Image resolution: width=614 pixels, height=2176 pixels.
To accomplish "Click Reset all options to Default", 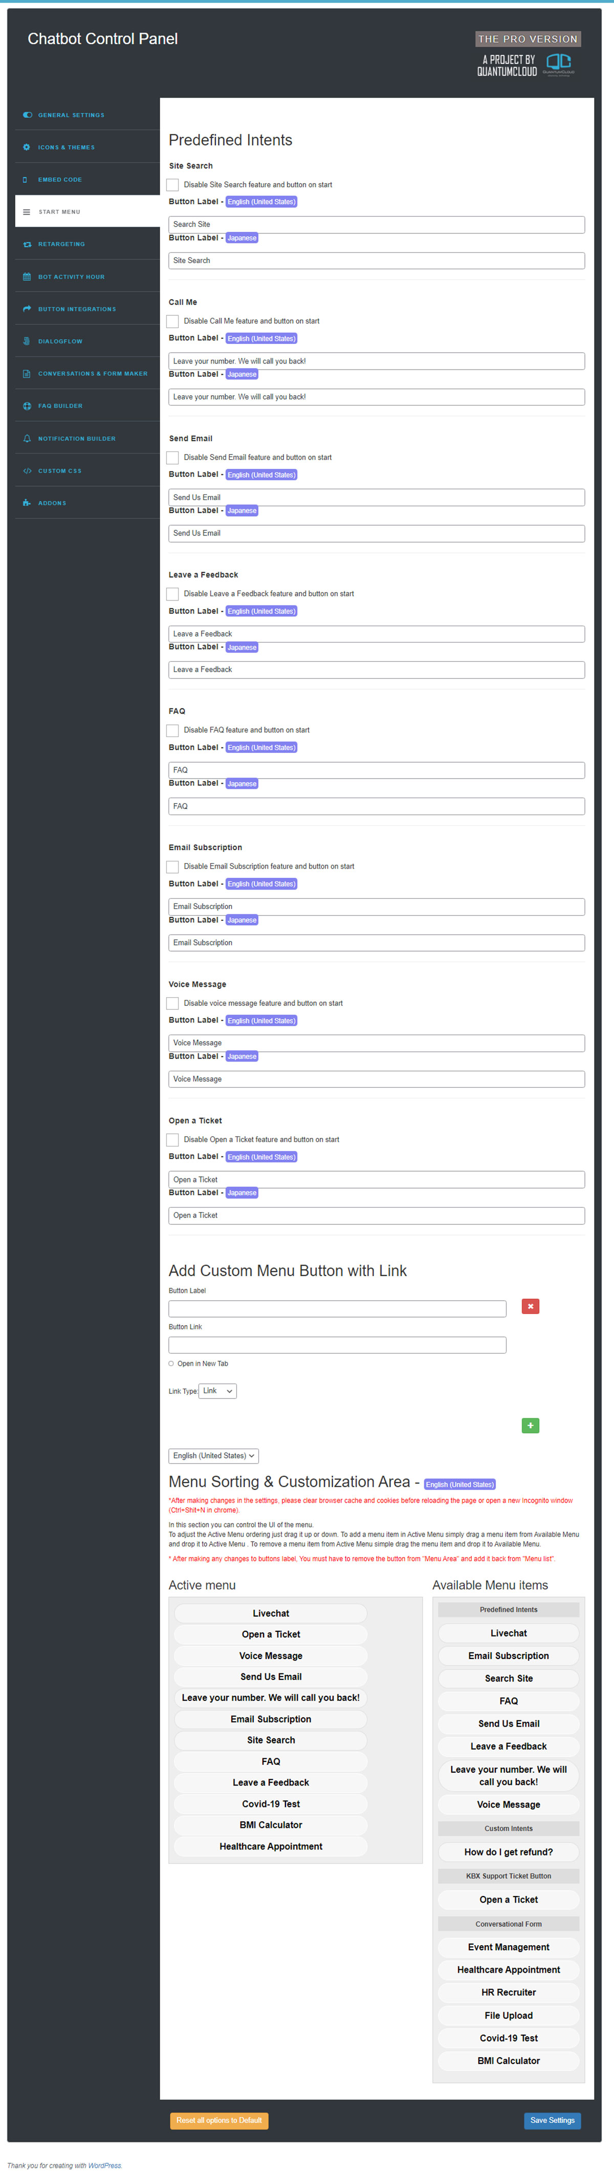I will [220, 2119].
